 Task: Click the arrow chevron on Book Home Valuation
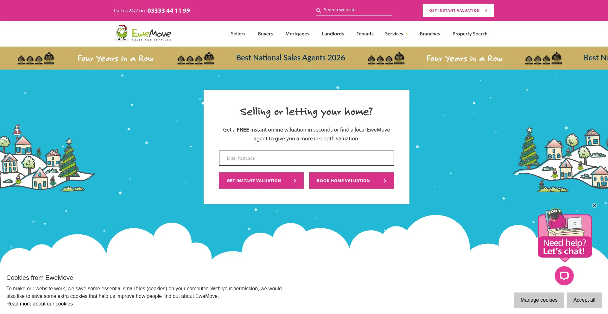[x=385, y=181]
